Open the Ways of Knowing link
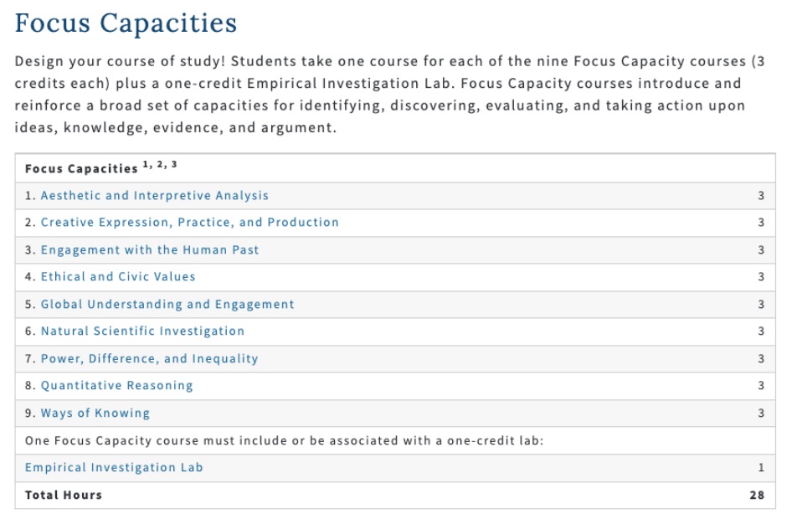Viewport: 792px width, 519px height. click(x=95, y=414)
